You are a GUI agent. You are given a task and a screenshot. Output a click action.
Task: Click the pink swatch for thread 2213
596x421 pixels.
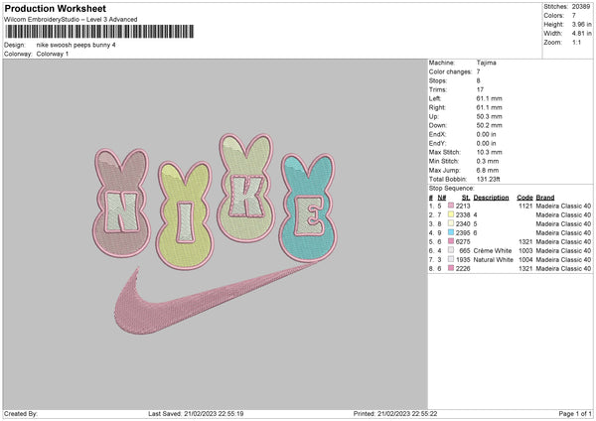click(449, 206)
